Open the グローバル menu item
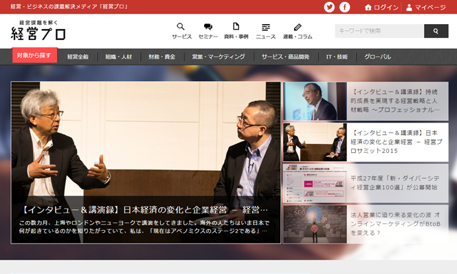 (x=377, y=56)
